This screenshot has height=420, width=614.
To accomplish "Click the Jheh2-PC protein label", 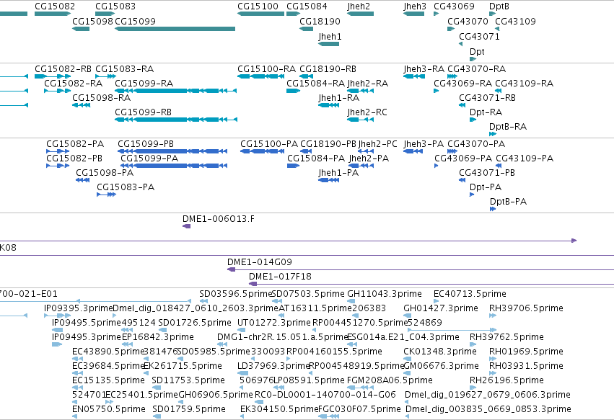I will coord(377,144).
